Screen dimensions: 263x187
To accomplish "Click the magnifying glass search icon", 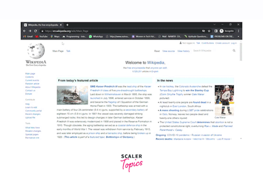I will pyautogui.click(x=234, y=51).
